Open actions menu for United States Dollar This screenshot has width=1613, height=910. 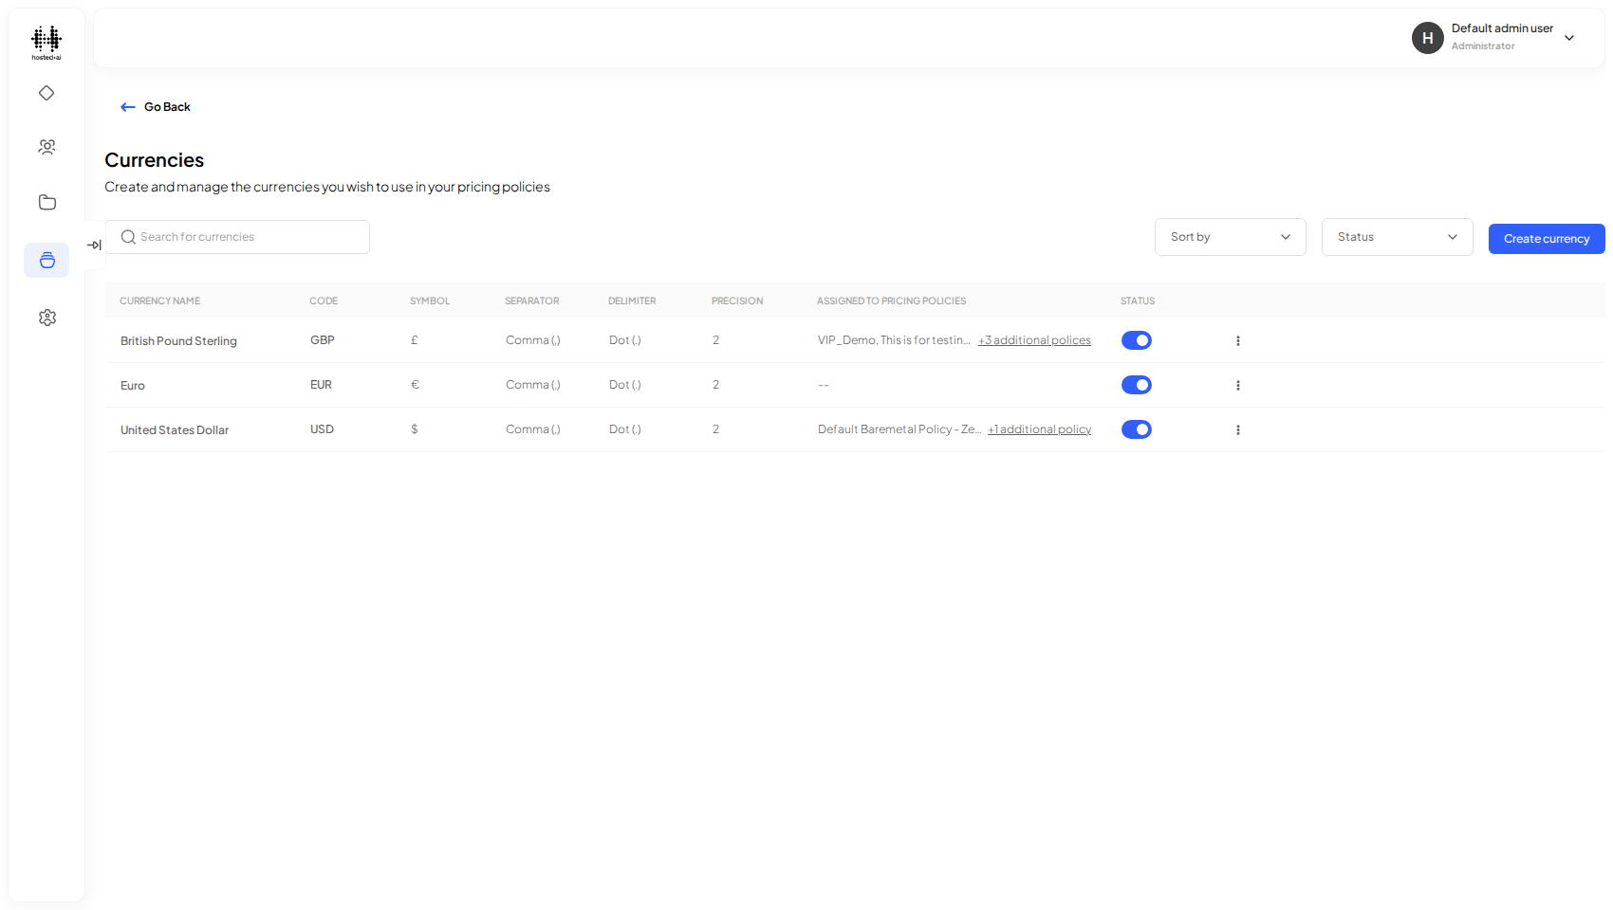(1237, 429)
